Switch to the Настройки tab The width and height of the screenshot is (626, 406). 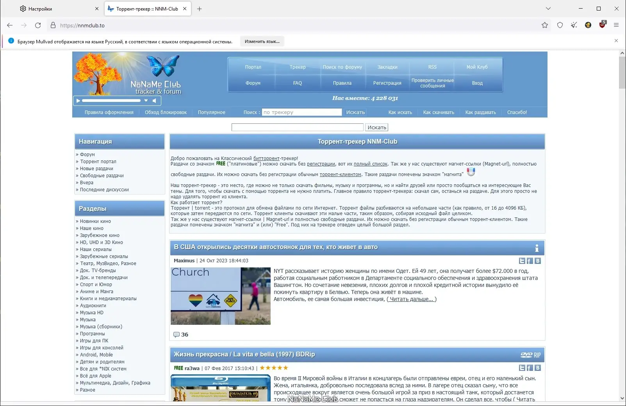(59, 9)
